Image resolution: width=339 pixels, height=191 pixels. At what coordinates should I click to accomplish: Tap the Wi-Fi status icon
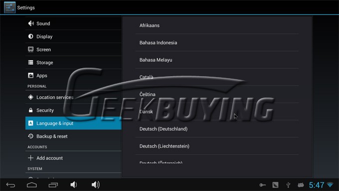pyautogui.click(x=330, y=185)
